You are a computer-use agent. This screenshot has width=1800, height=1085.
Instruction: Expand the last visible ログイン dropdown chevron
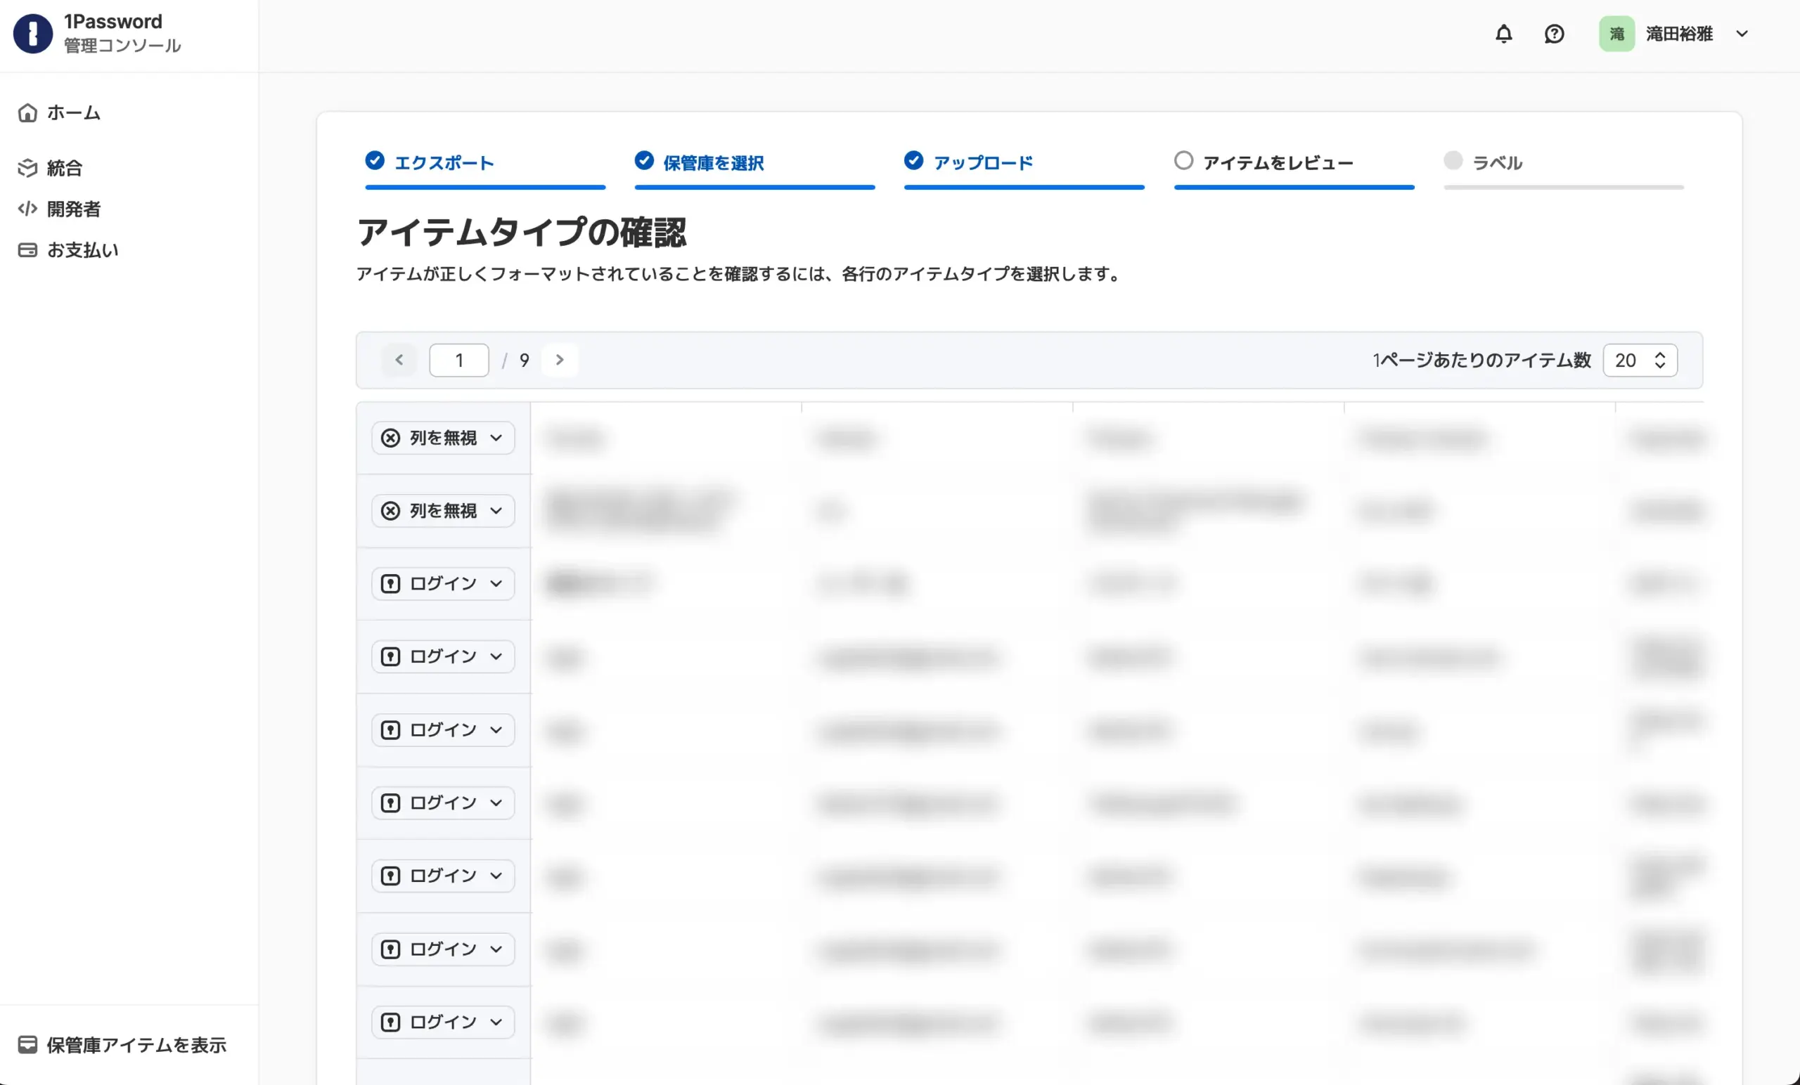[496, 1022]
